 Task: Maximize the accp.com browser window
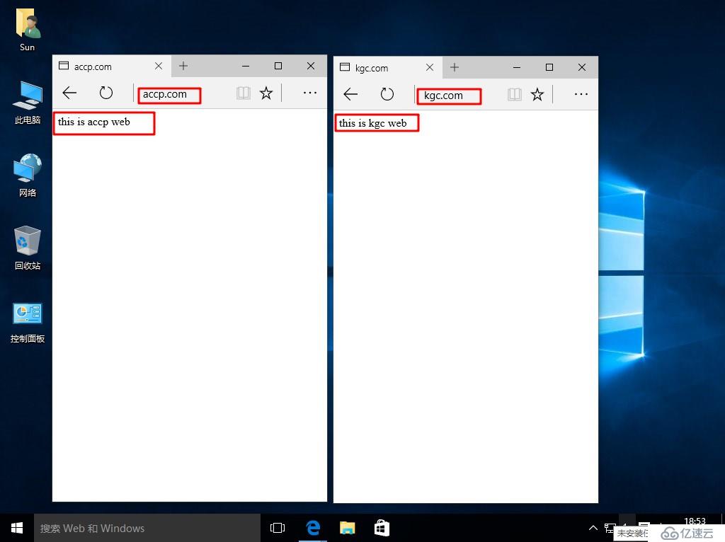[x=278, y=66]
